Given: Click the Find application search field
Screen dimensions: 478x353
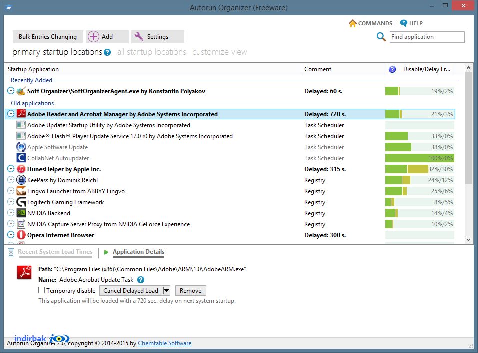Looking at the screenshot, I should 427,37.
